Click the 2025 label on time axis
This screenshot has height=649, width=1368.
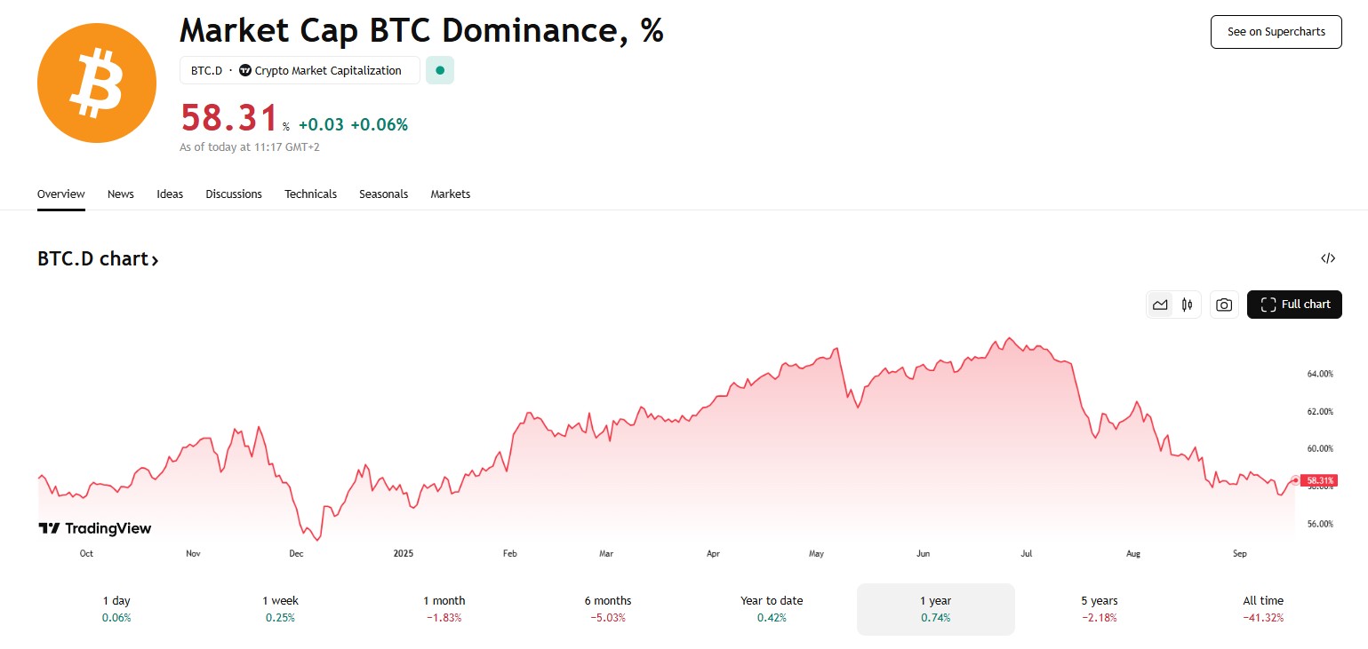404,553
